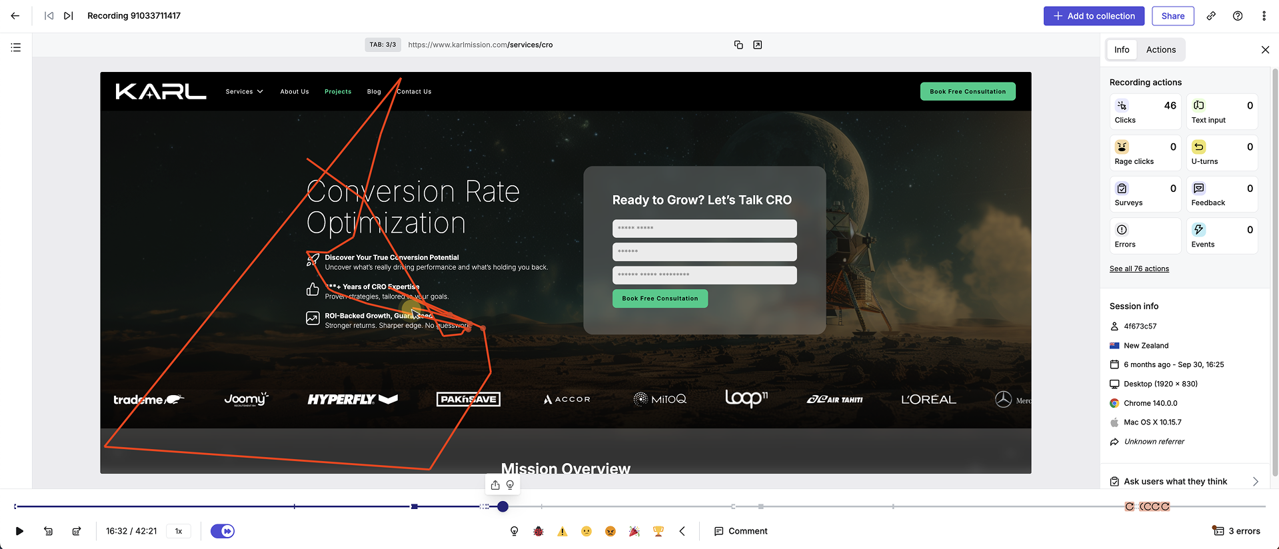Rewind 10 seconds
The width and height of the screenshot is (1279, 549).
(x=48, y=531)
